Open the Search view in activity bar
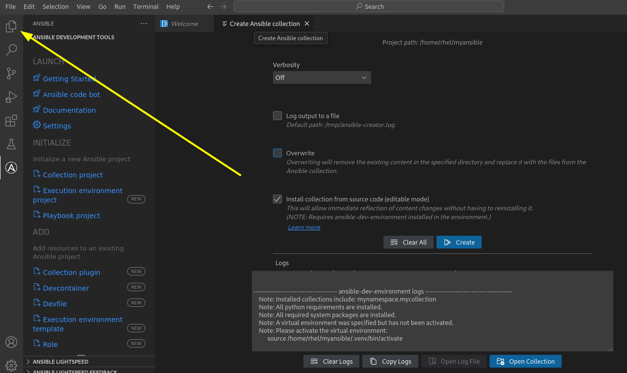 click(11, 50)
